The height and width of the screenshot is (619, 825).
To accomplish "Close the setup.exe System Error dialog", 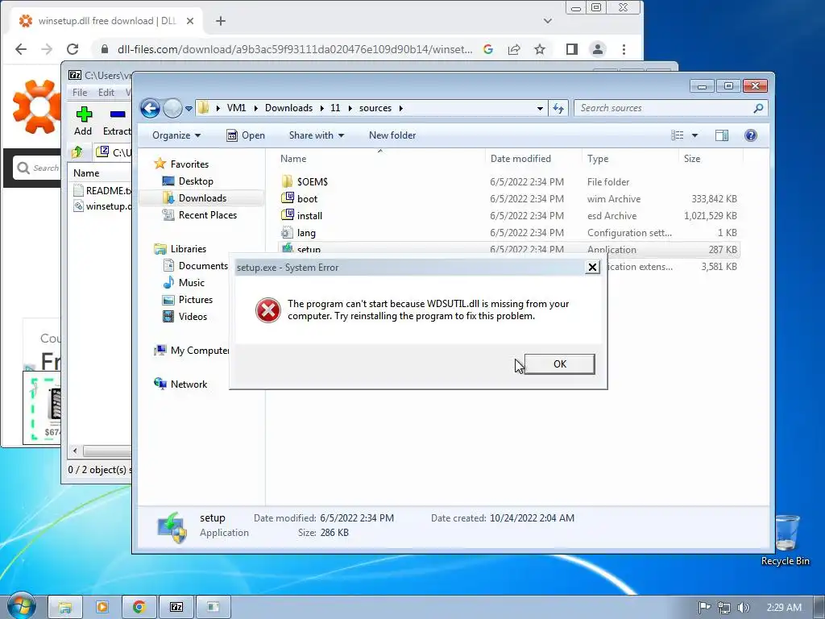I will 592,268.
